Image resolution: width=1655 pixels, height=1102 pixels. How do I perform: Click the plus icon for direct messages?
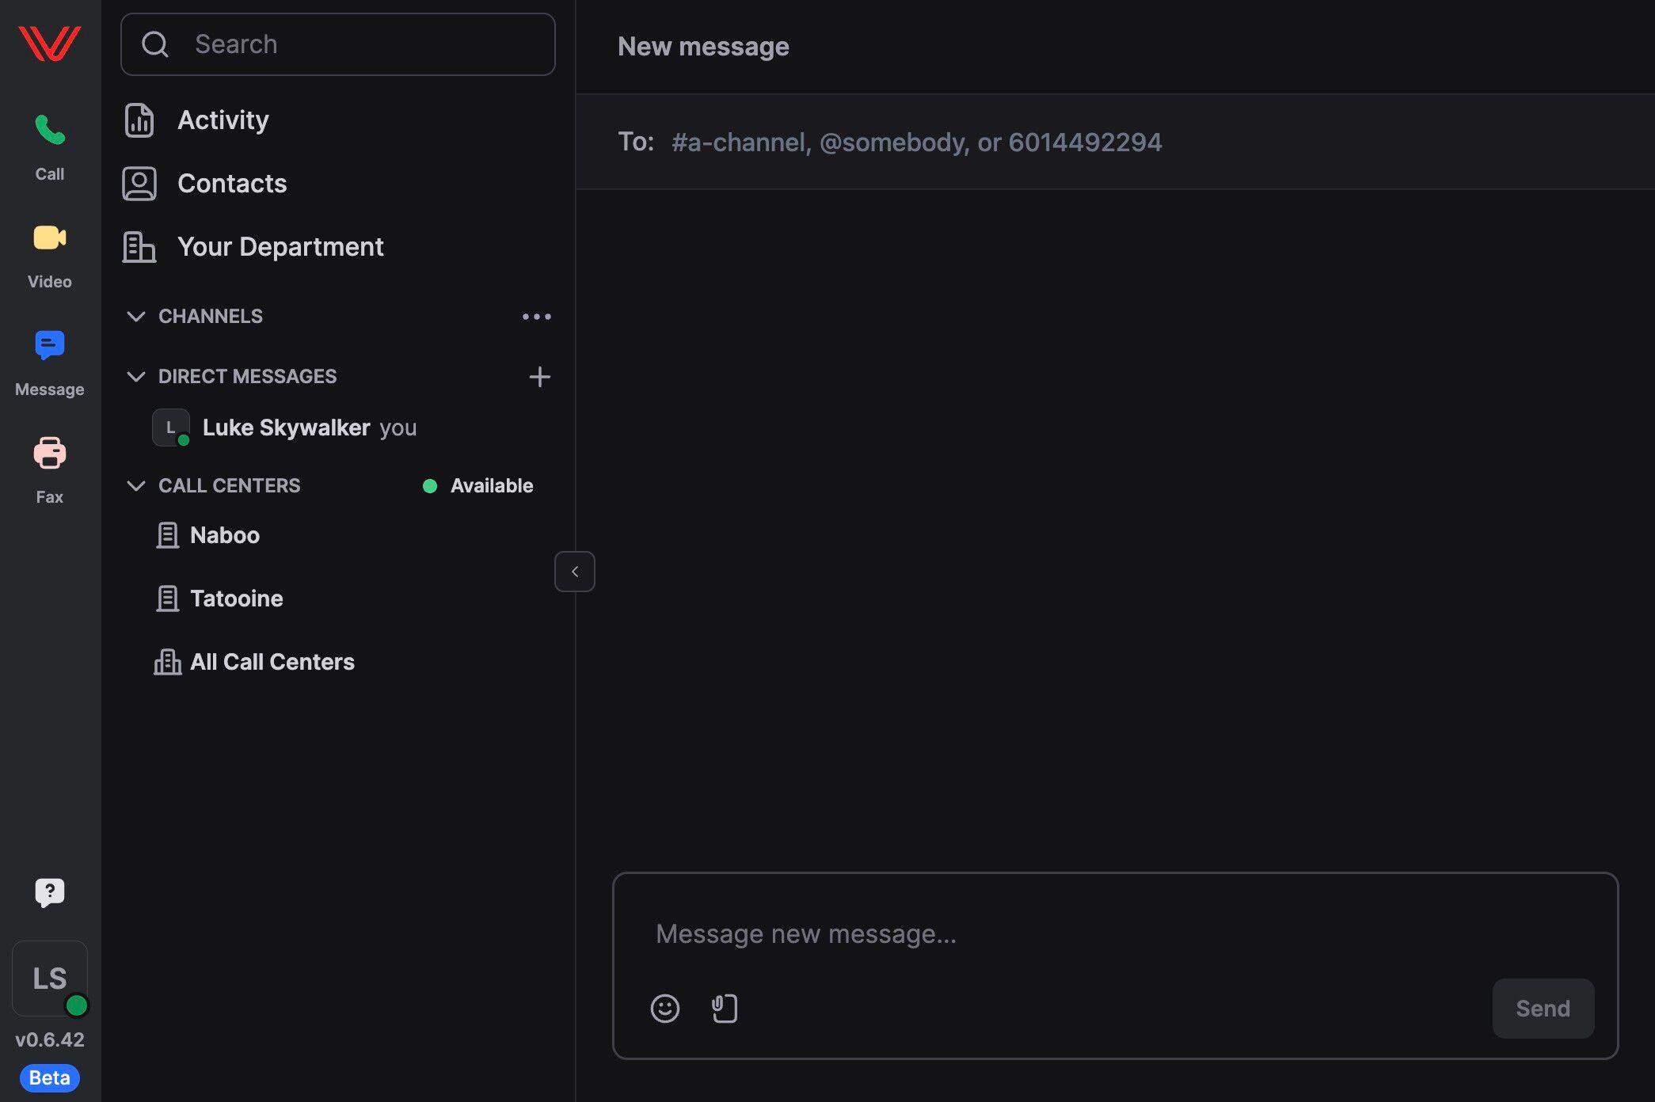(x=539, y=377)
